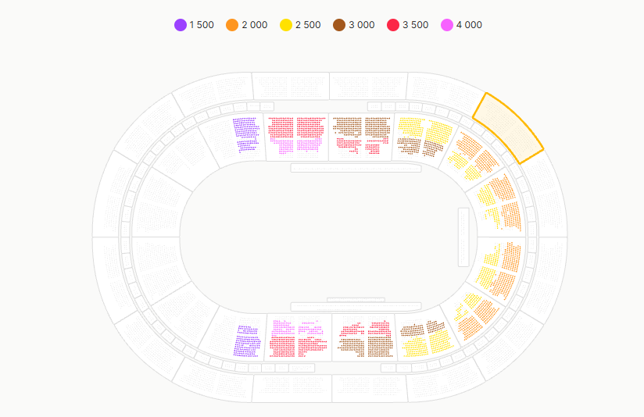Image resolution: width=644 pixels, height=417 pixels.
Task: Click the purple 1 500 price swatch
Action: (181, 25)
